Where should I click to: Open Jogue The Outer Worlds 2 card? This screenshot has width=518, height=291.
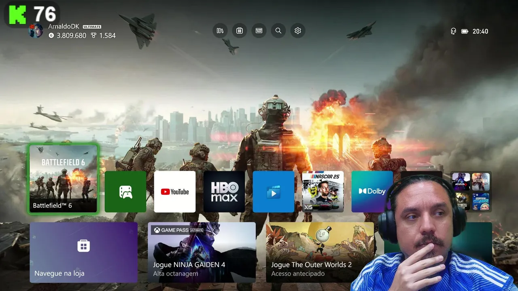(x=320, y=252)
